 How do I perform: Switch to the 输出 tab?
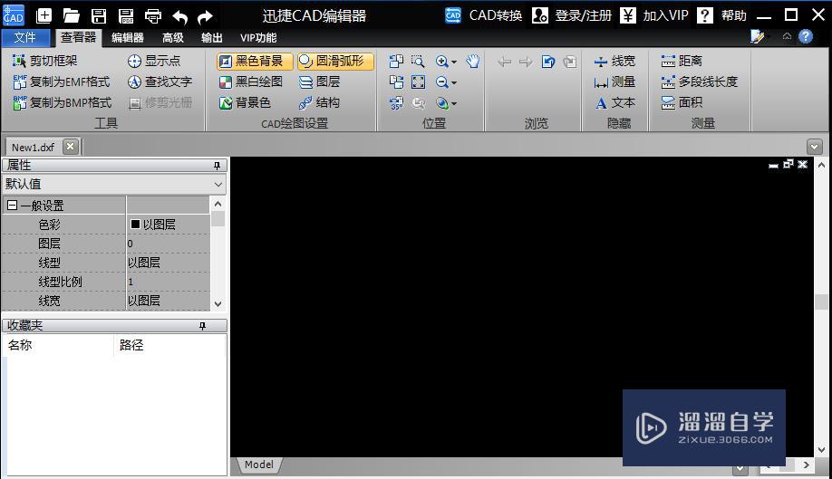tap(212, 38)
